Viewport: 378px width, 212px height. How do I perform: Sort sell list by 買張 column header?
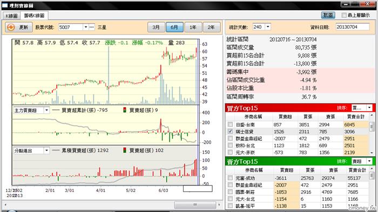pos(310,170)
